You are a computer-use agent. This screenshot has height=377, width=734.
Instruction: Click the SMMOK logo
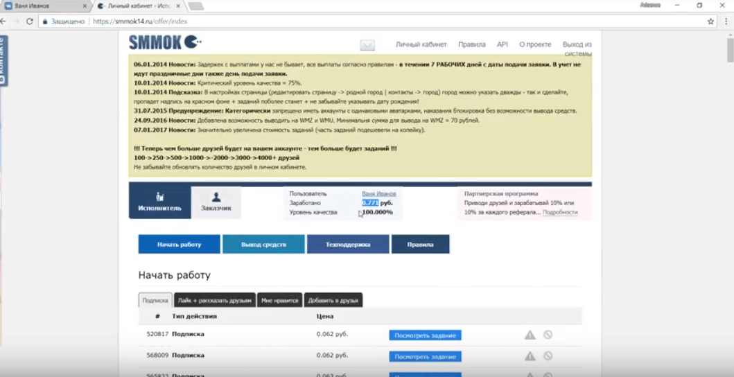pyautogui.click(x=165, y=42)
